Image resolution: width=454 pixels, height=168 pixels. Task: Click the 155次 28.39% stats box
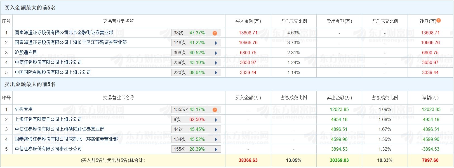196,149
